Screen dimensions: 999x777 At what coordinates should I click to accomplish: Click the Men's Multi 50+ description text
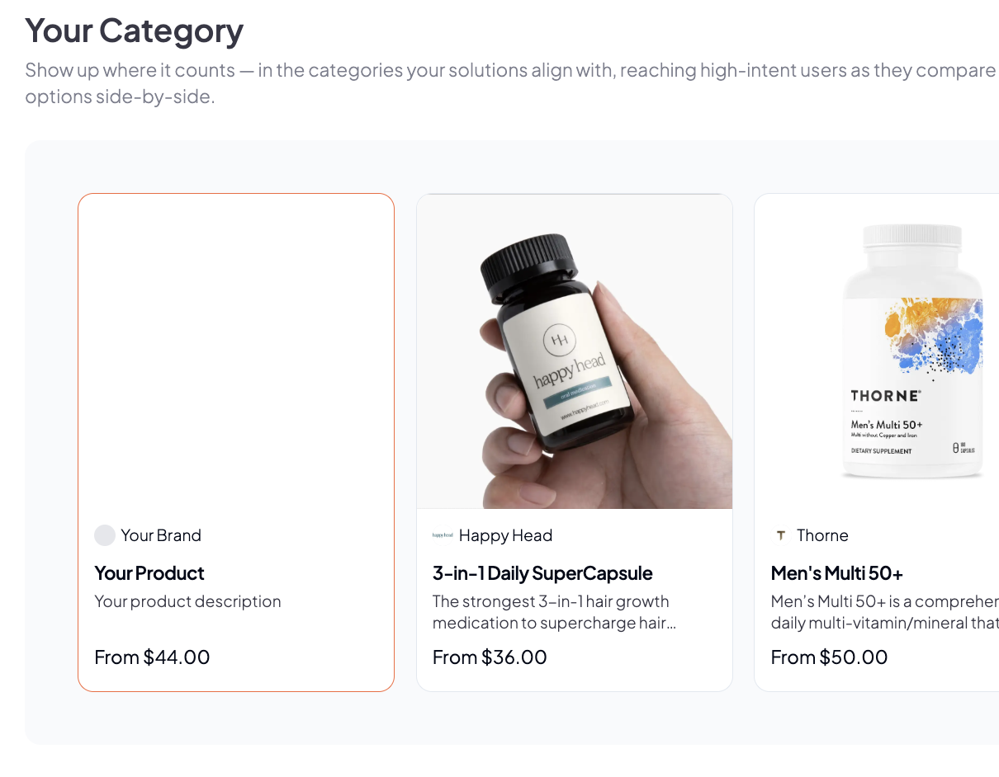[x=884, y=612]
